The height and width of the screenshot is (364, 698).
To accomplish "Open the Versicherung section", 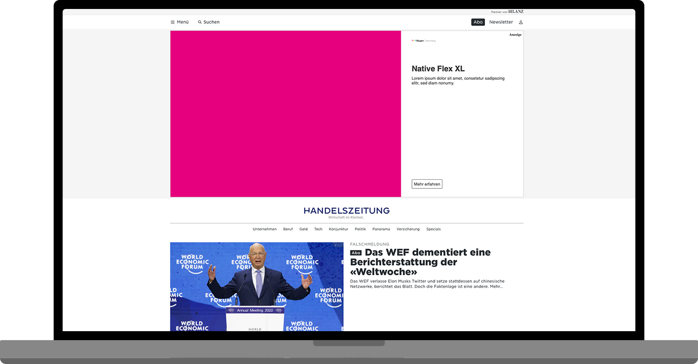I will point(408,229).
